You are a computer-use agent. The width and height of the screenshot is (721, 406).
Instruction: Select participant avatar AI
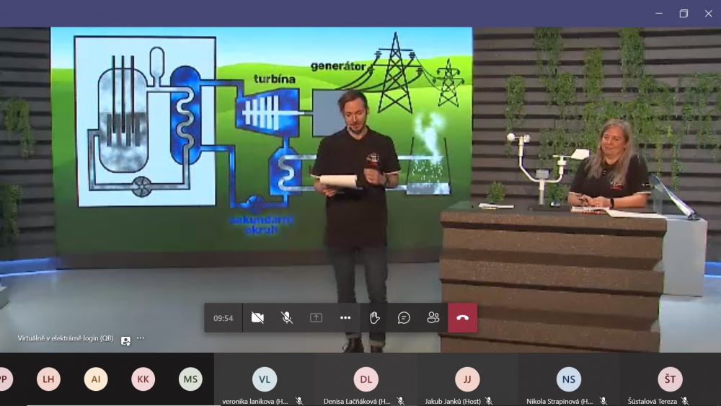[x=96, y=379]
